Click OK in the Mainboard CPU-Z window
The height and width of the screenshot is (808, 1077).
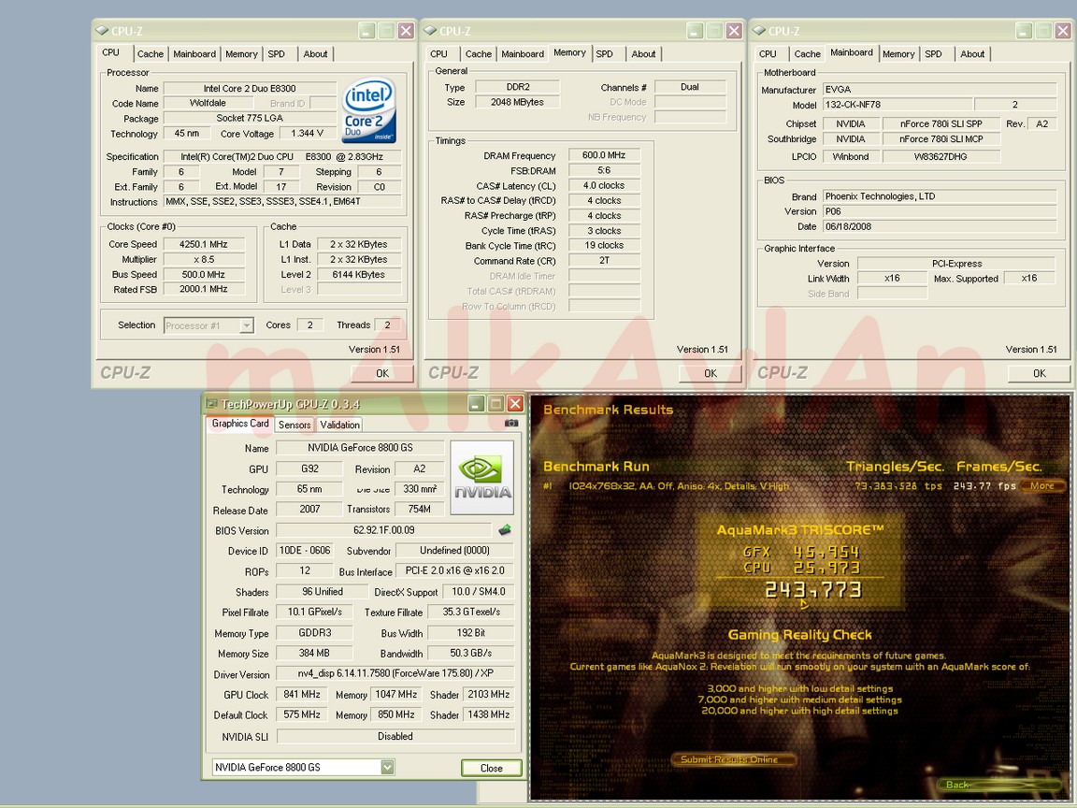click(1040, 373)
